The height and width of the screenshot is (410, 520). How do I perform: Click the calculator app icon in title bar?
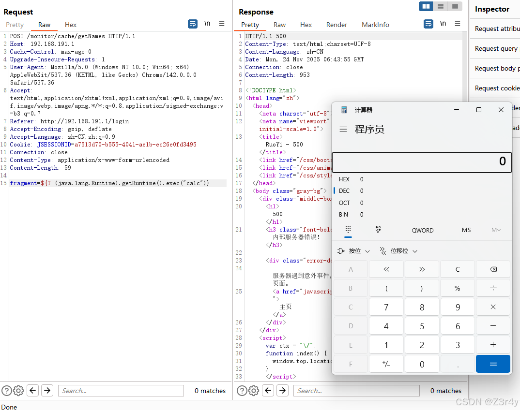pyautogui.click(x=344, y=110)
